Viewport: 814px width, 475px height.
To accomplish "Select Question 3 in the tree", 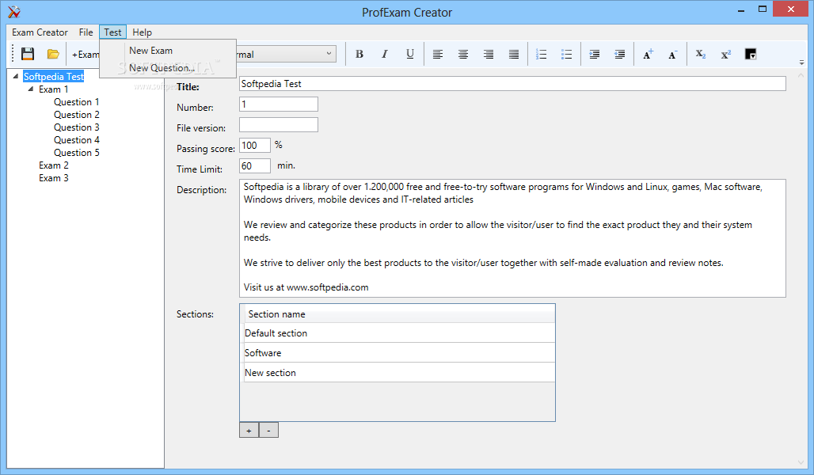I will 76,127.
